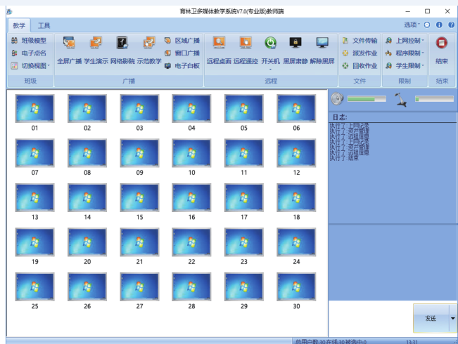Open the help question mark icon
458x344 pixels.
(x=451, y=25)
